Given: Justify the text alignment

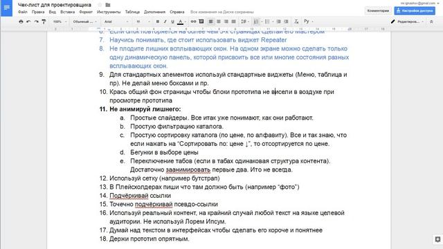Looking at the screenshot, I should tap(234, 21).
